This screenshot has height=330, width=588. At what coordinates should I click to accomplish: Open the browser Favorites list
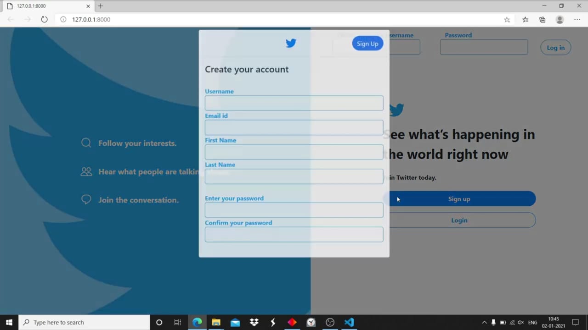click(525, 19)
